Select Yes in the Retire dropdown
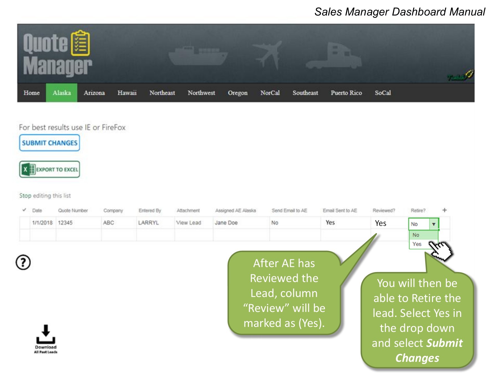 [417, 244]
